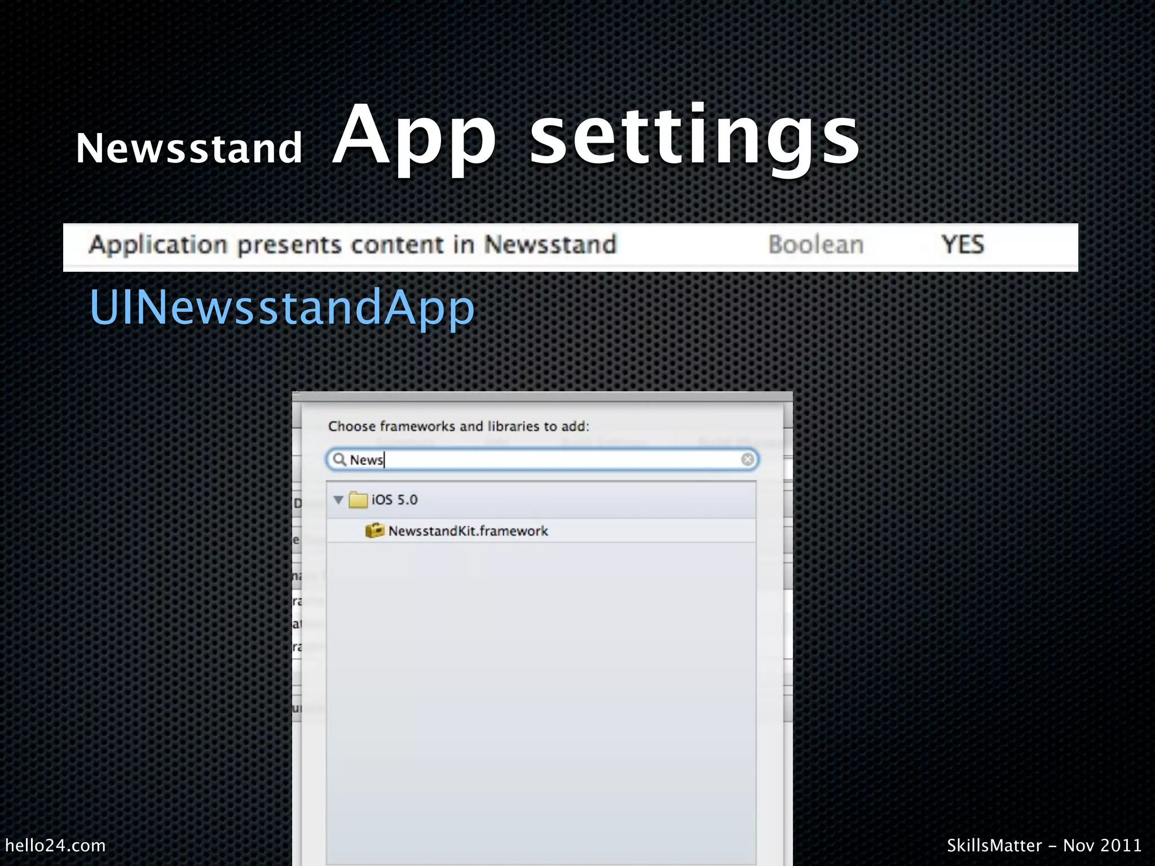
Task: Click the Boolean type cell
Action: 816,245
